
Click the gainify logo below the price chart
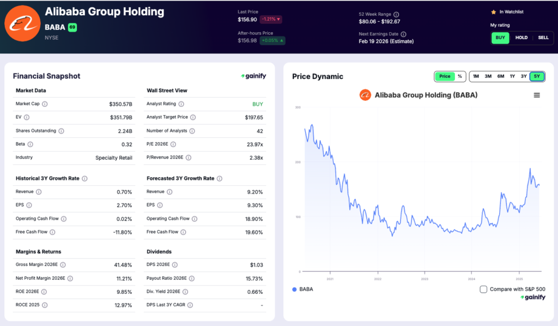pos(531,297)
